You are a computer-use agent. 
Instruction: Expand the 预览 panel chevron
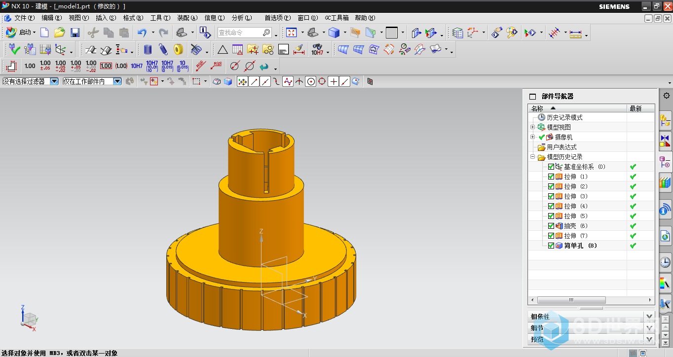(x=649, y=339)
